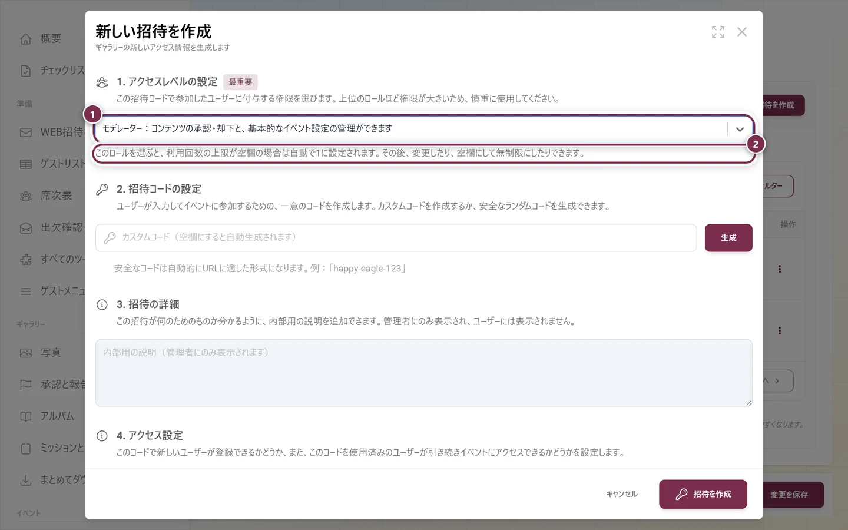Viewport: 848px width, 530px height.
Task: Click the flag icon for 承認と報告
Action: click(x=26, y=385)
